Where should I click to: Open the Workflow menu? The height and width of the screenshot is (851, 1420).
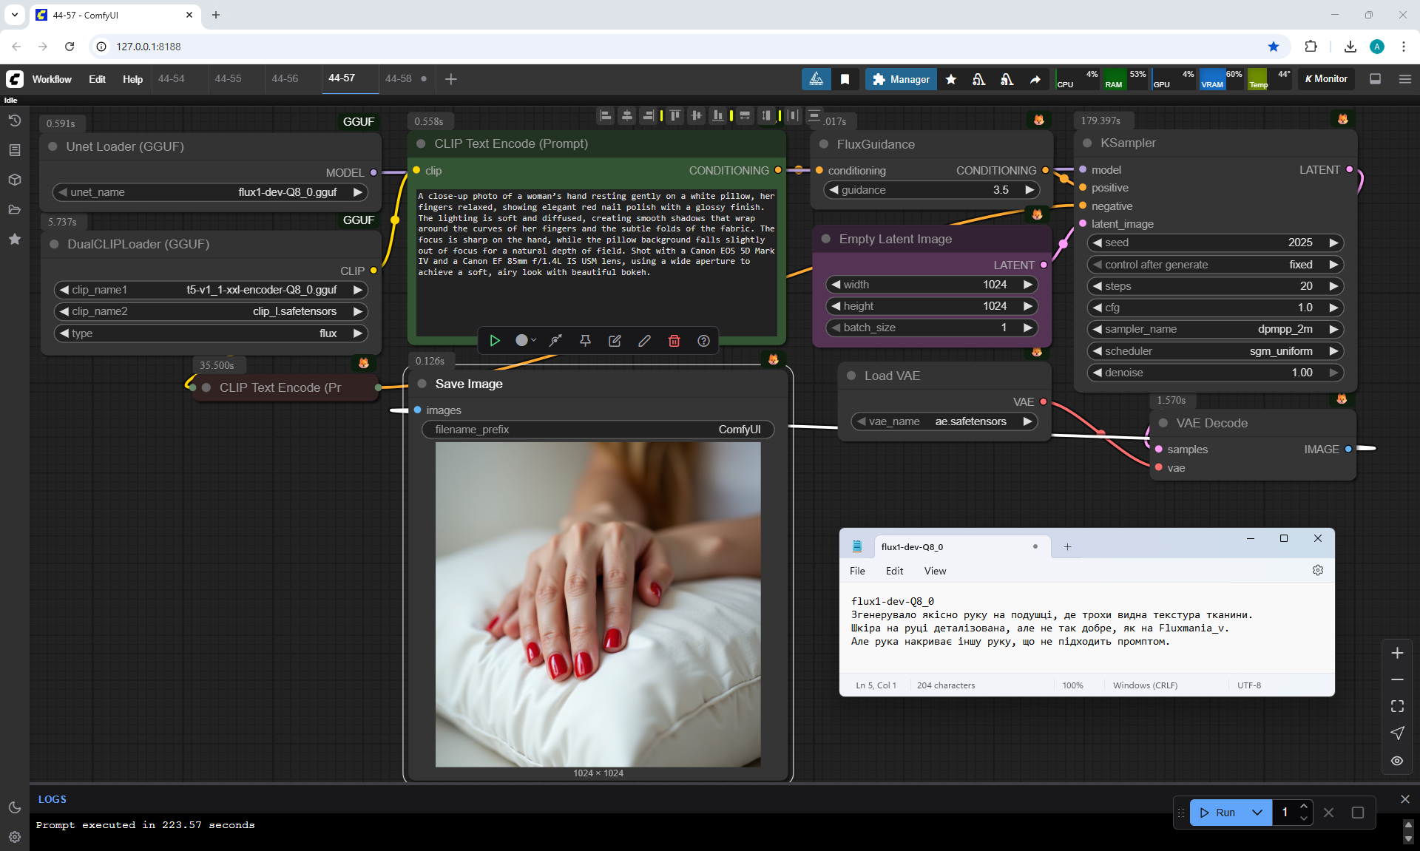click(52, 79)
